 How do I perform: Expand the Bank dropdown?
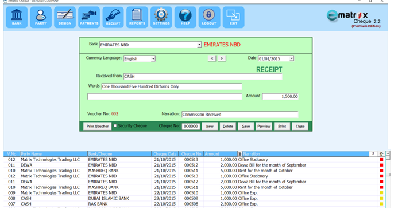199,45
